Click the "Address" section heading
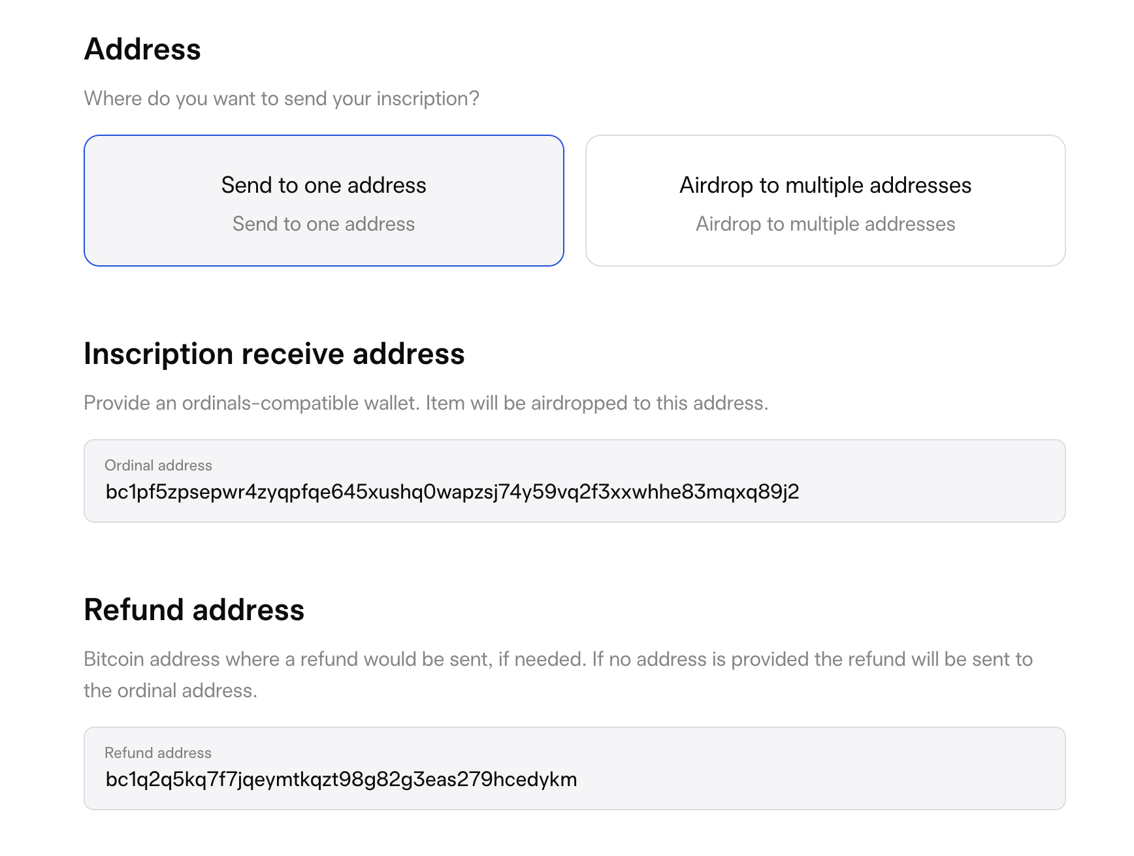Screen dimensions: 1134x856 coord(142,50)
